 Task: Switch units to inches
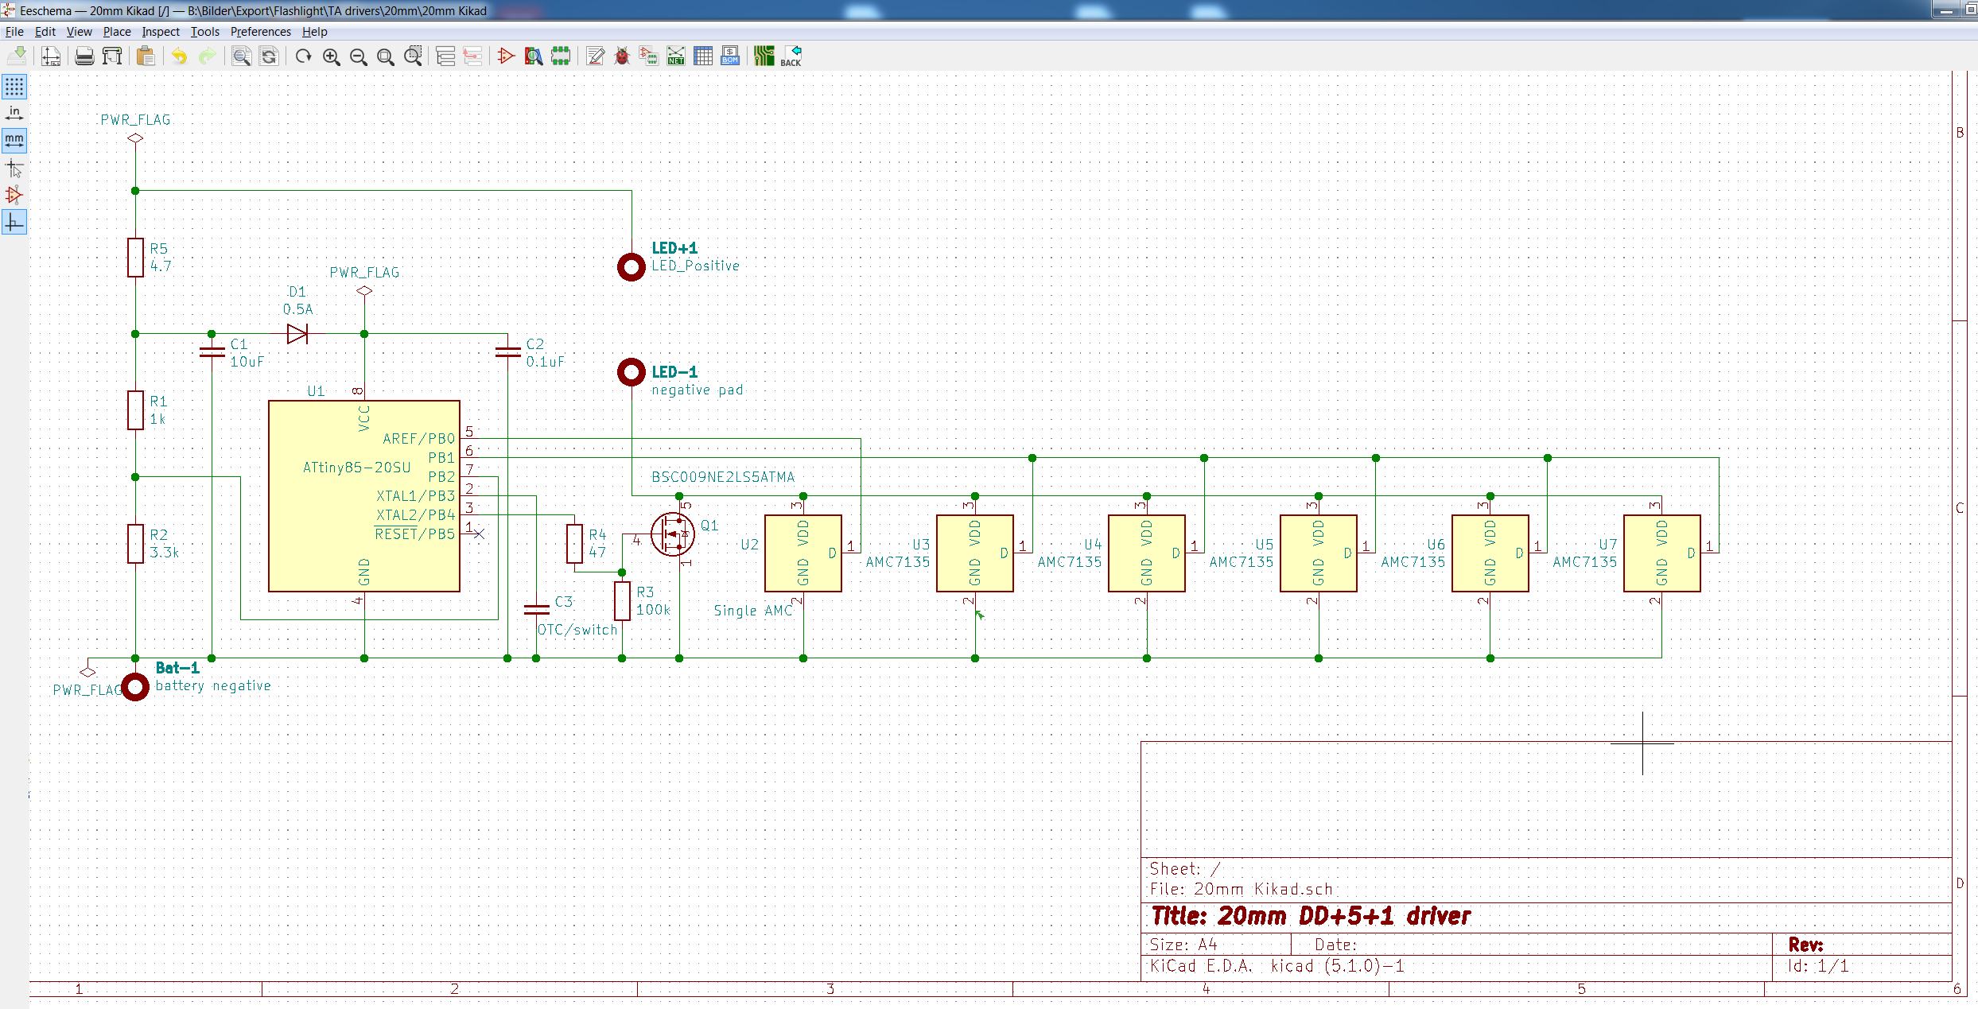click(14, 113)
